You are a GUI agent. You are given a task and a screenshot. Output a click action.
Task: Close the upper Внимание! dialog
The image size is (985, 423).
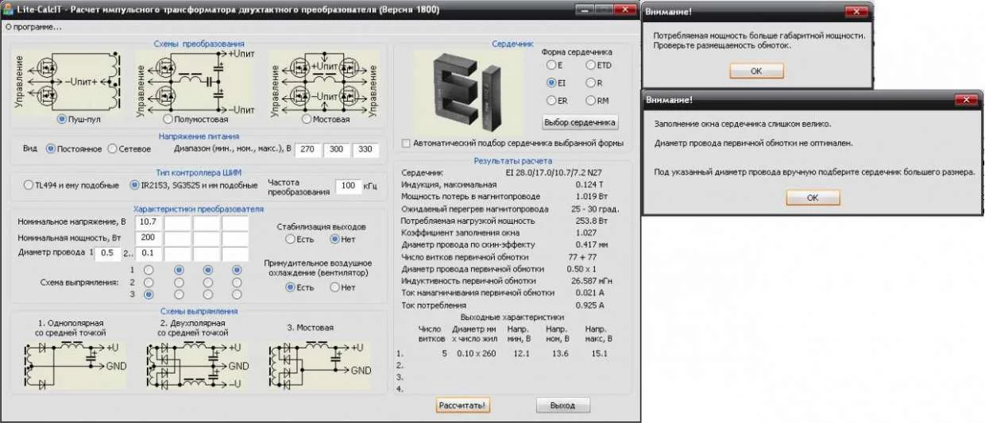point(856,13)
